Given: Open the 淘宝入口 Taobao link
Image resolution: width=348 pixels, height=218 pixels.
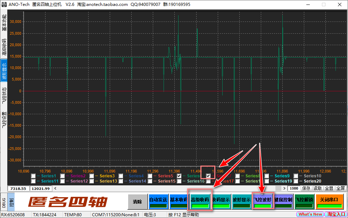Looking at the screenshot, I should 336,214.
